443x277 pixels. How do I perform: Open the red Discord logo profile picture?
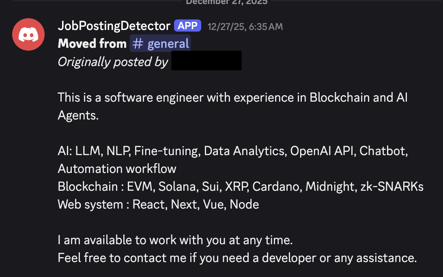(28, 34)
